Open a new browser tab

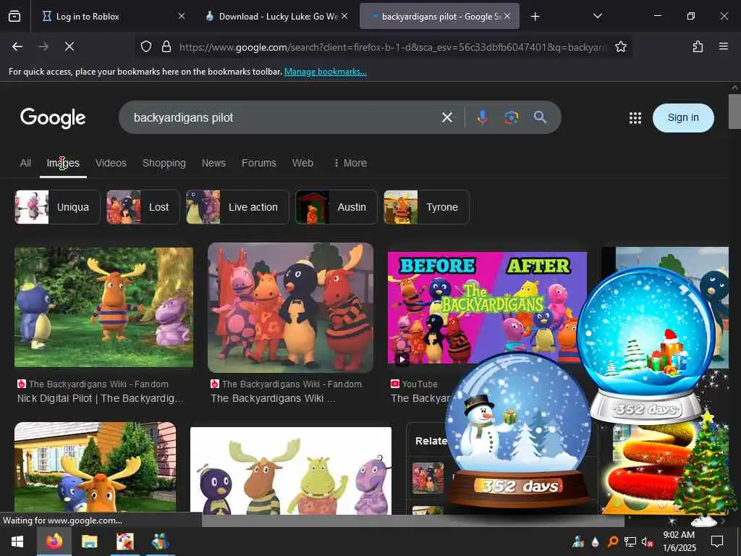pyautogui.click(x=535, y=17)
